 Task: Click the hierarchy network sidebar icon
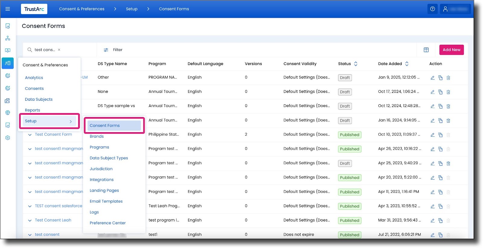point(8,38)
